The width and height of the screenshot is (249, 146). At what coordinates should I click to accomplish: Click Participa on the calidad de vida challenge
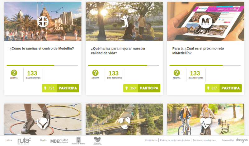(149, 88)
